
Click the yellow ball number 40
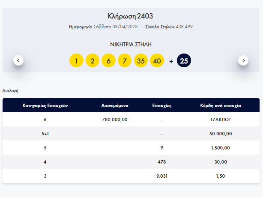(157, 60)
